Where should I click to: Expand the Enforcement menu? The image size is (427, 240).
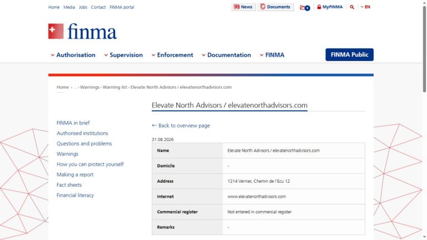click(x=172, y=55)
